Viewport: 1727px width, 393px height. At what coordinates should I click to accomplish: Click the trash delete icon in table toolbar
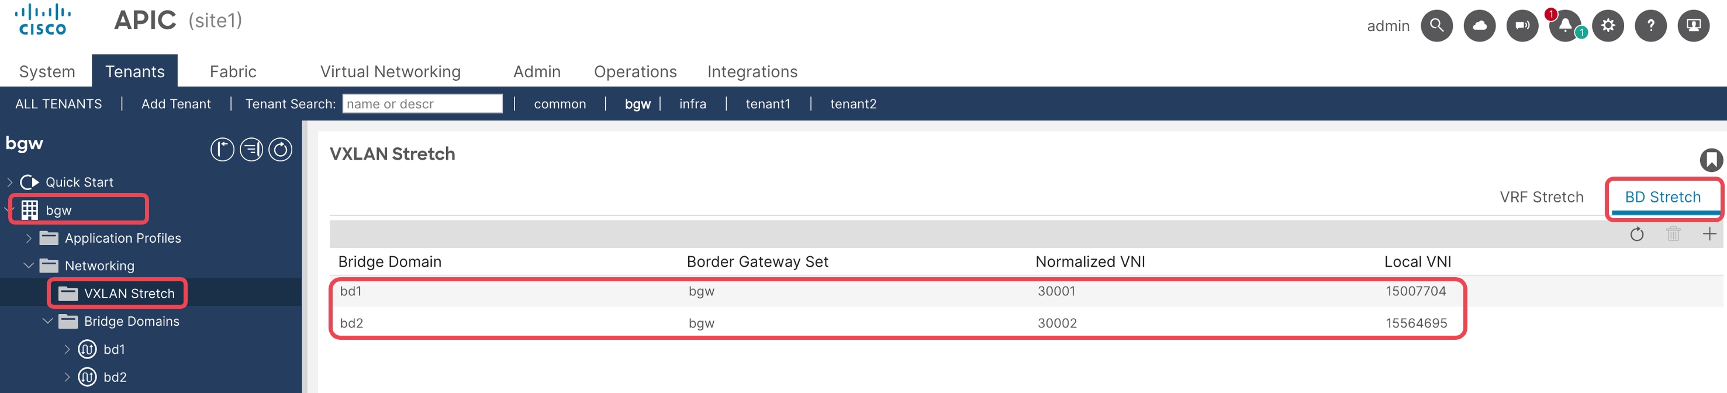point(1673,233)
